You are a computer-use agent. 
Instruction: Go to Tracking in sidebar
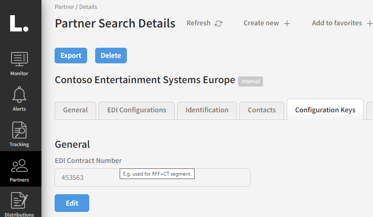point(19,130)
